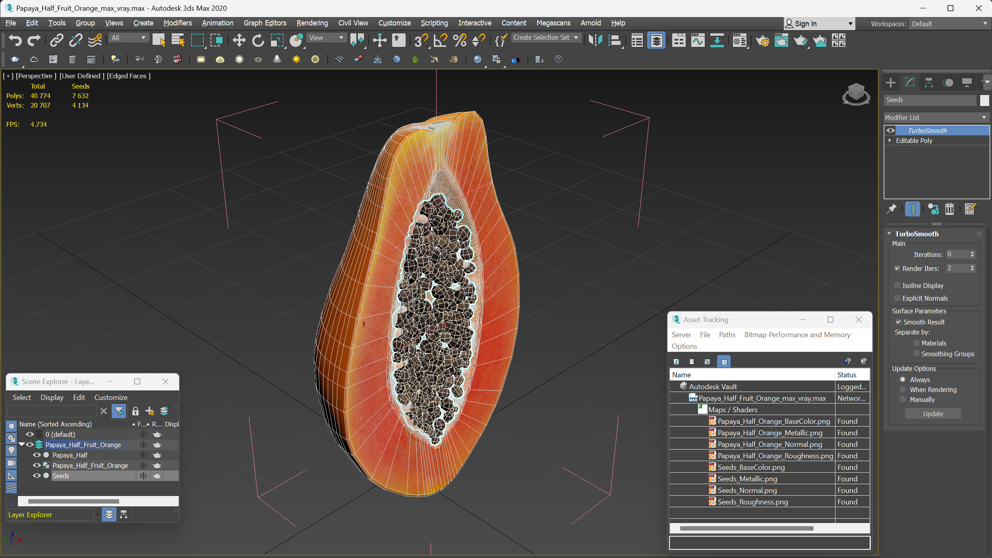Open the Create panel plus tab
Screen dimensions: 992x558
point(890,83)
